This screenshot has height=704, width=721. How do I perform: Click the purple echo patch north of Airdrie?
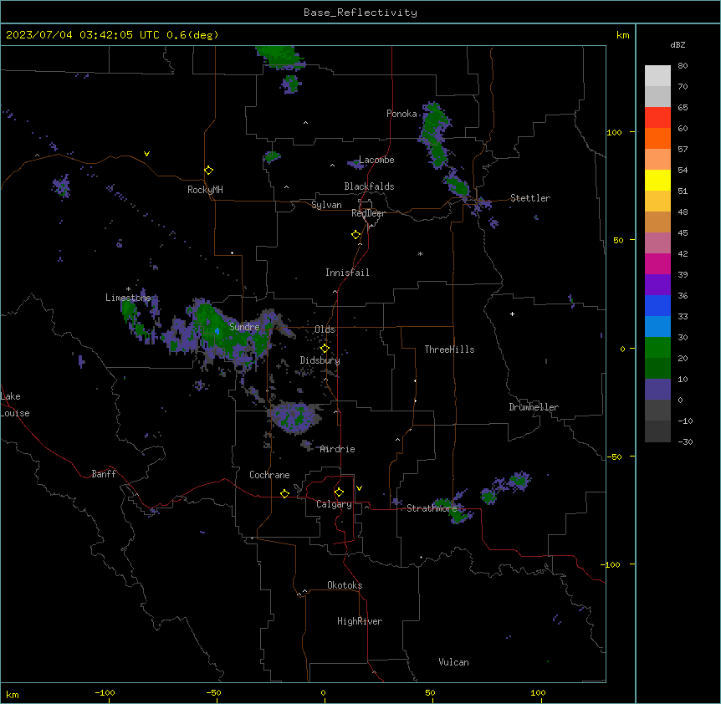pos(294,416)
